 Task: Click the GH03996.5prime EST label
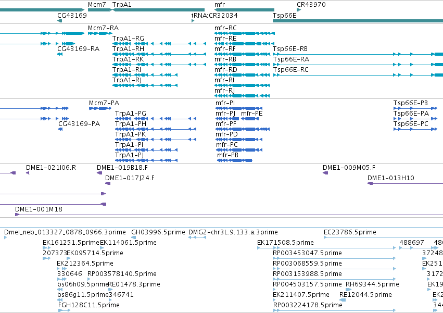(158, 232)
